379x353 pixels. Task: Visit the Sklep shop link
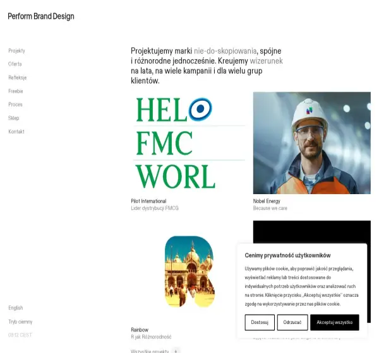[13, 118]
